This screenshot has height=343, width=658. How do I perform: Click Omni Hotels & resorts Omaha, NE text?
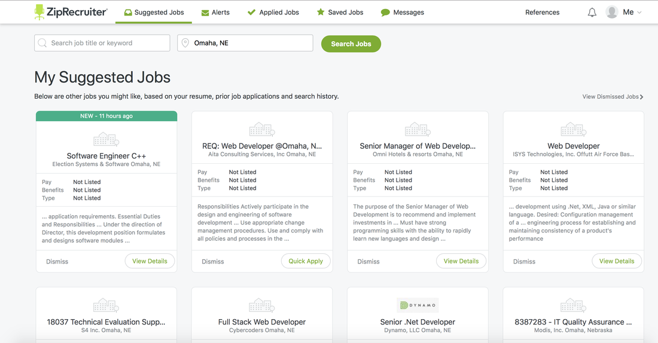pos(418,154)
